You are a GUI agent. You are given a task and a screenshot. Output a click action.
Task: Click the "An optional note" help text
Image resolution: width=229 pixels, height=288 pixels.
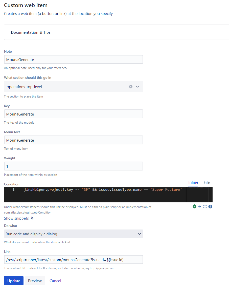[35, 68]
